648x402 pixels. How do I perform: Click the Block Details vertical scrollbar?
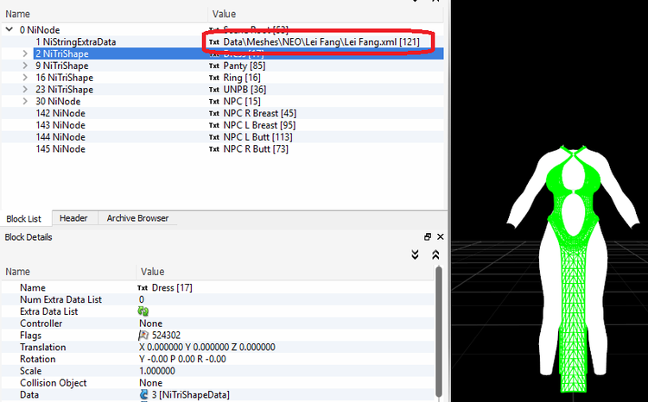[x=438, y=332]
